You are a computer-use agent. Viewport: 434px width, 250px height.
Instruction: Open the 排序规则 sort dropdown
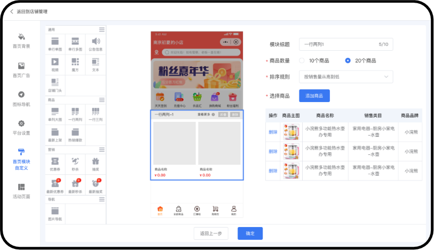pos(345,77)
